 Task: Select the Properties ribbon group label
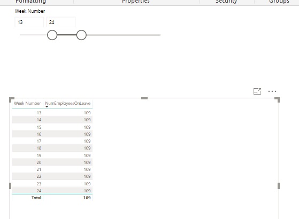(x=136, y=2)
